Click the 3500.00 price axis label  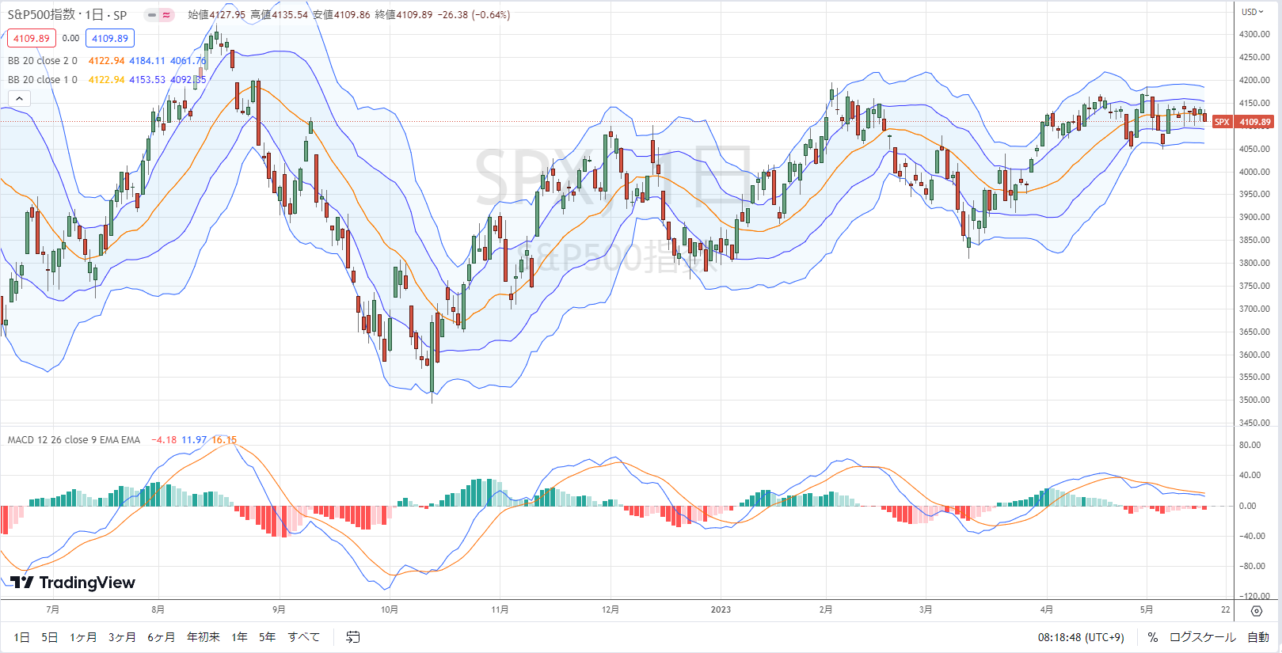pos(1254,400)
